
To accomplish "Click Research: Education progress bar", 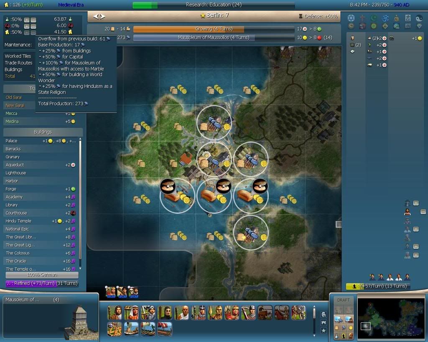I will (x=214, y=5).
